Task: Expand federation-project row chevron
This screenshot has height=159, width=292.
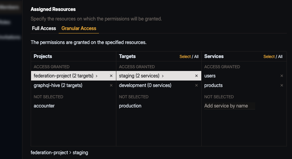Action: coord(97,76)
